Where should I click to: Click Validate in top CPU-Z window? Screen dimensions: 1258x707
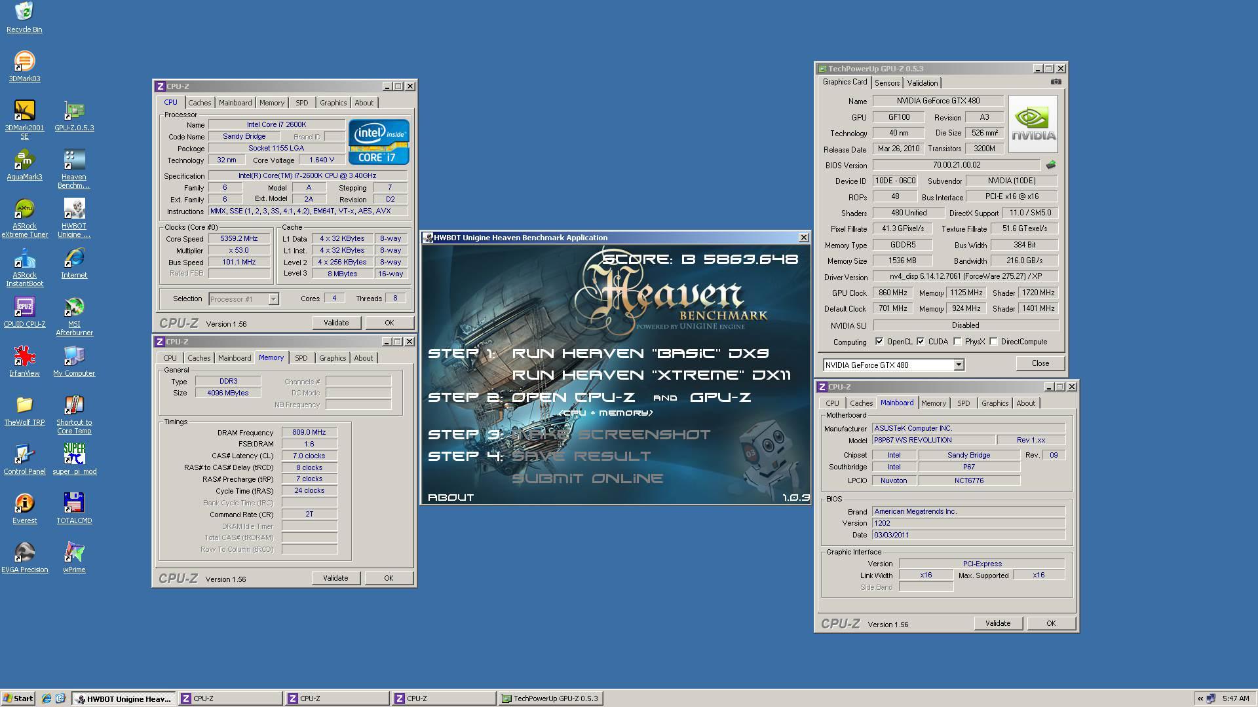click(336, 323)
